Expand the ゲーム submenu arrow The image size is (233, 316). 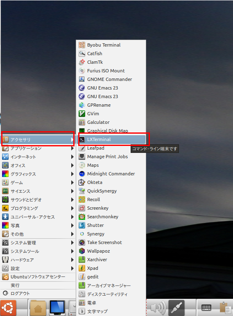[72, 183]
